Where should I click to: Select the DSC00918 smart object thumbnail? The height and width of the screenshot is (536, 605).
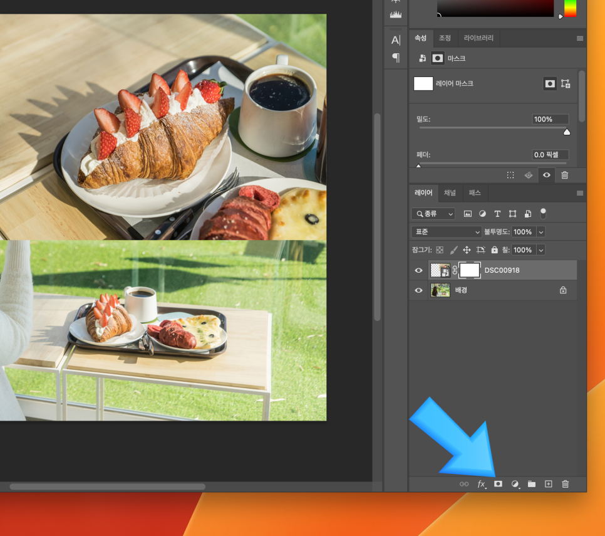point(440,270)
